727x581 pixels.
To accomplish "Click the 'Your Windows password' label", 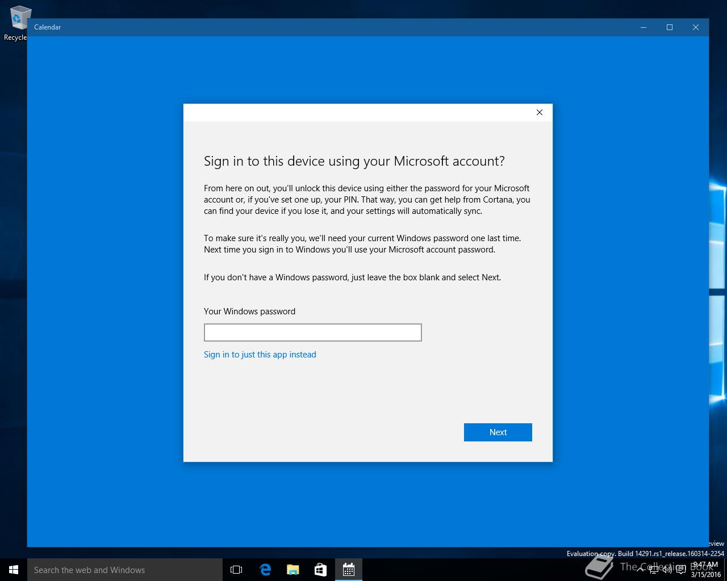I will (249, 311).
